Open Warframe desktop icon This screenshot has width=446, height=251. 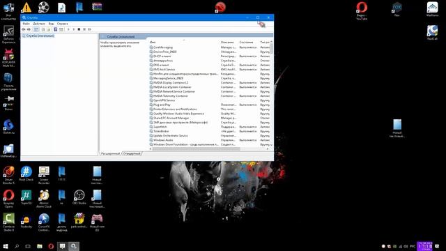[x=432, y=9]
